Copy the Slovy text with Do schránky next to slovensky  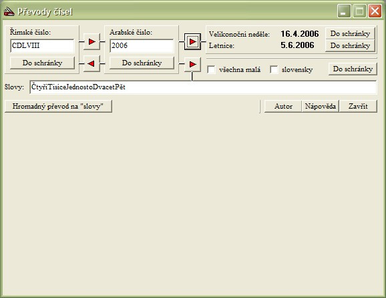[353, 69]
